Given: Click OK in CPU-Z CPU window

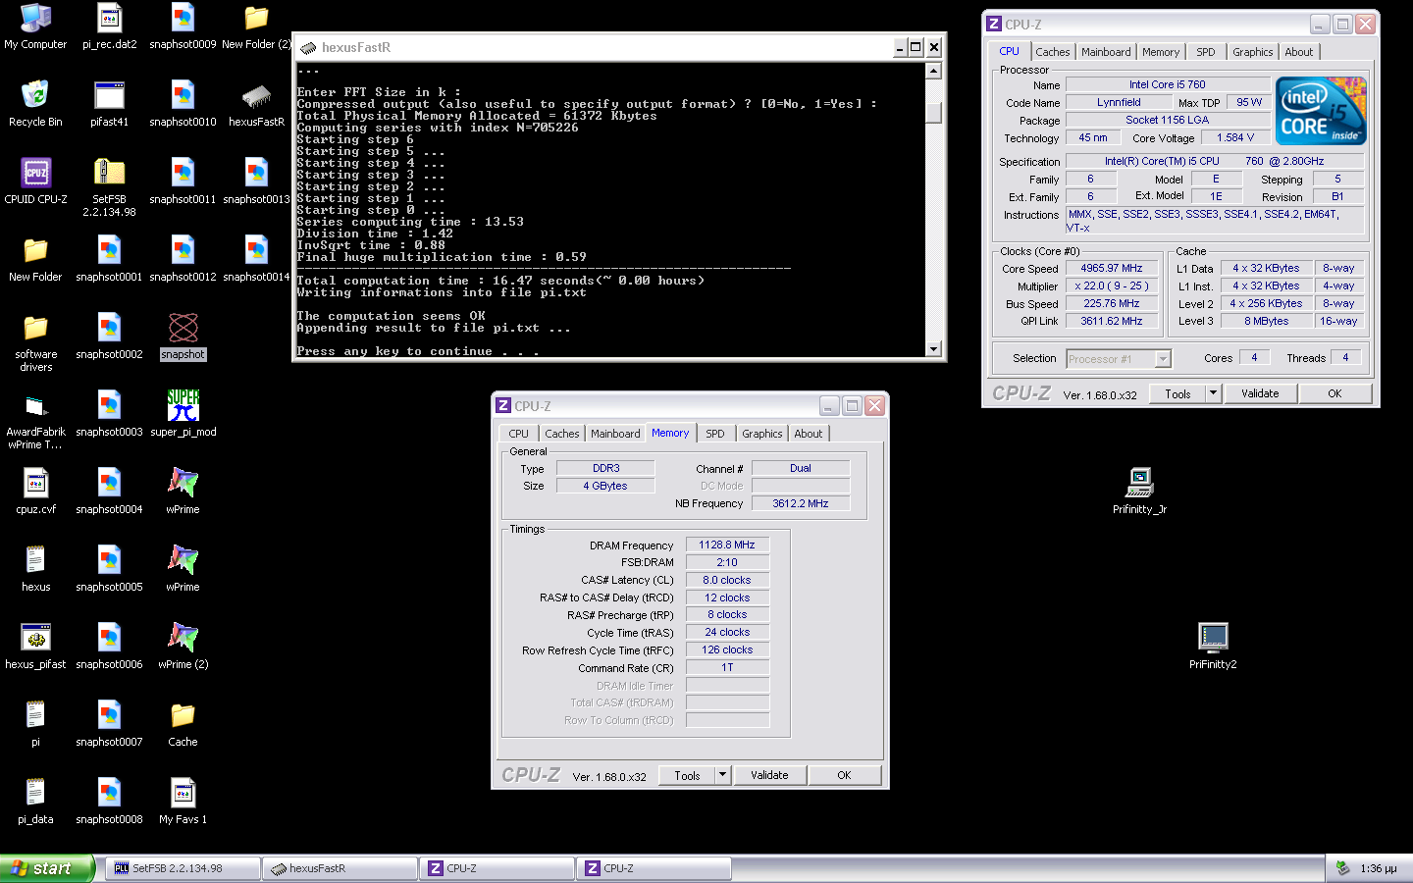Looking at the screenshot, I should point(1334,393).
